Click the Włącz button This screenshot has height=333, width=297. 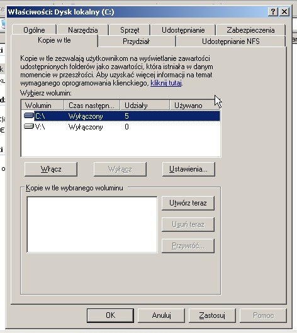(51, 169)
